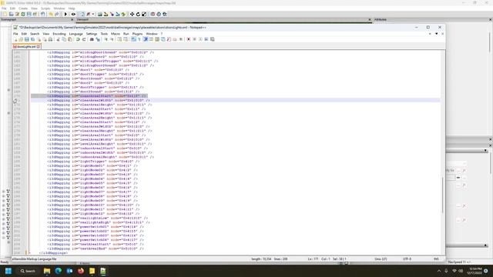Open File Explorer from the taskbar
493x277 pixels.
pos(47,271)
